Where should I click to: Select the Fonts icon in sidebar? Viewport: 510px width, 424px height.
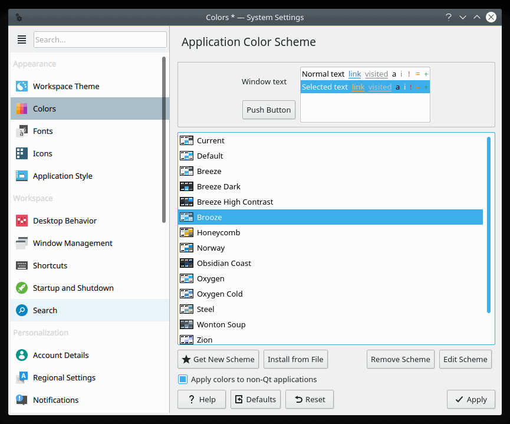pos(22,131)
